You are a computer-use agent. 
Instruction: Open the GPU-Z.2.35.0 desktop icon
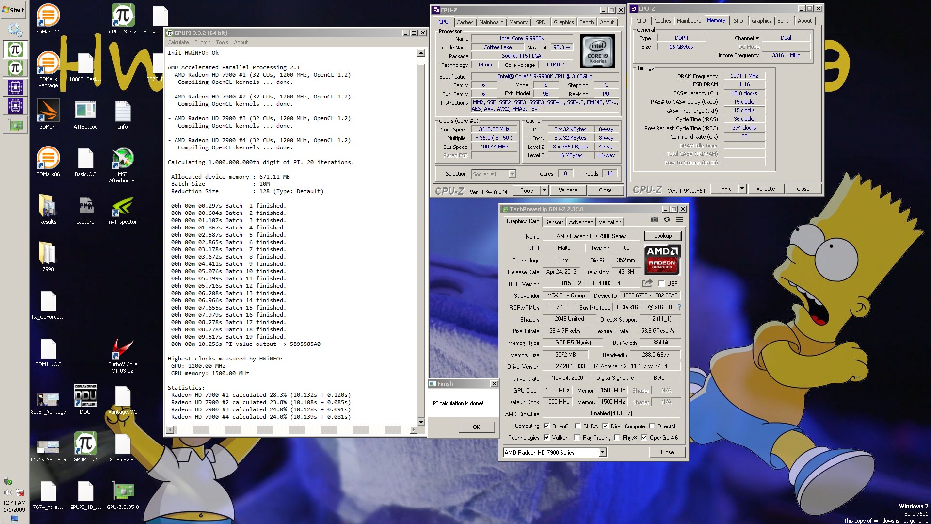point(123,495)
